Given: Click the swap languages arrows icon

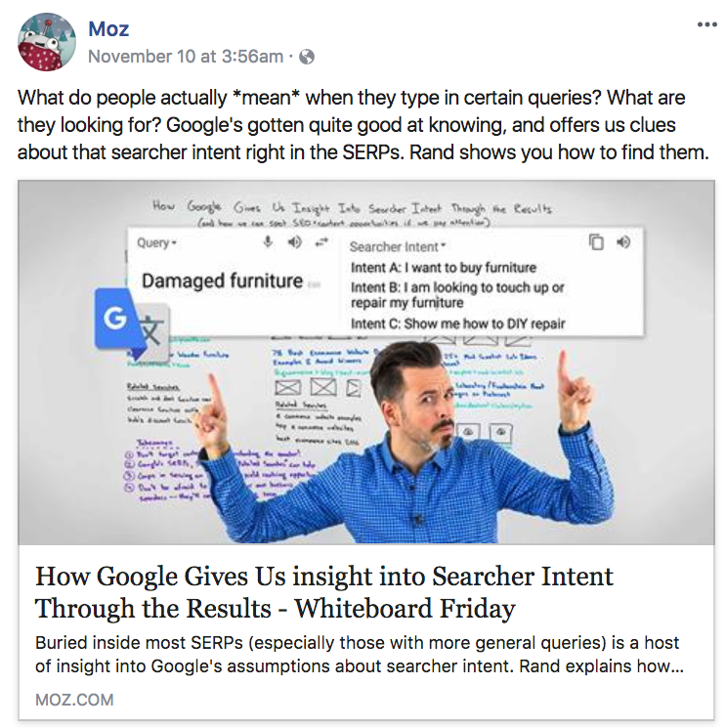Looking at the screenshot, I should click(321, 242).
